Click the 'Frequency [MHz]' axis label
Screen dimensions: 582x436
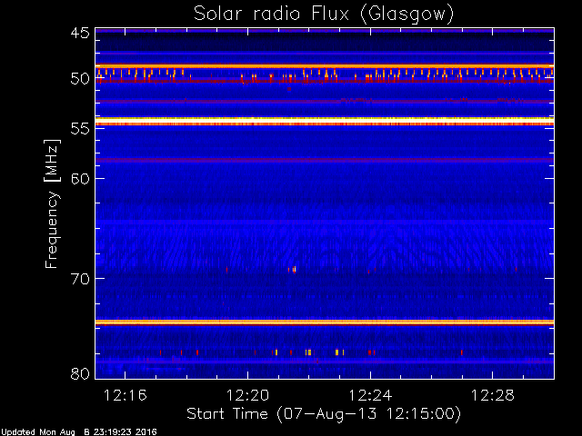click(52, 203)
